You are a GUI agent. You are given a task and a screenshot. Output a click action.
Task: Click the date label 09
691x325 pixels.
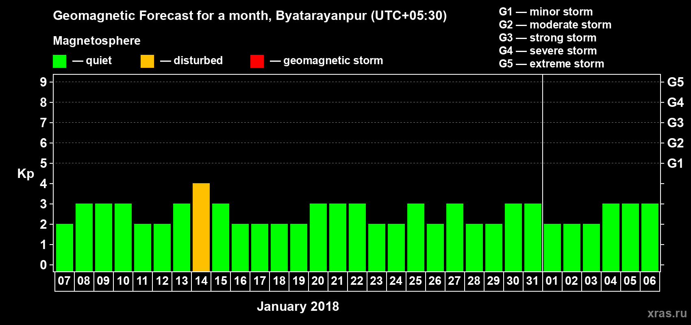pyautogui.click(x=103, y=281)
